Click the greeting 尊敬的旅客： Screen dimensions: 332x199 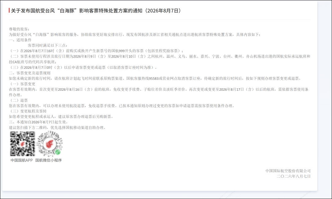(x=19, y=29)
